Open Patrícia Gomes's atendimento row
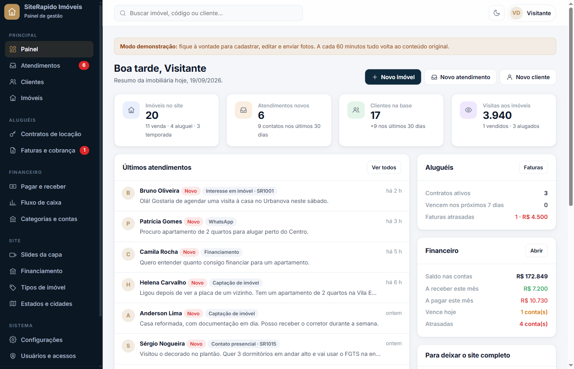Viewport: 574px width, 369px height. tap(262, 226)
